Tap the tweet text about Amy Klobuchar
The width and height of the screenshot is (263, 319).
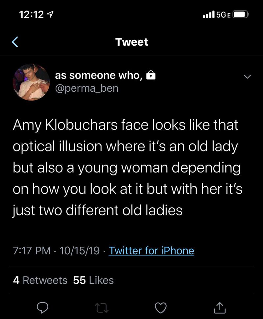(128, 168)
